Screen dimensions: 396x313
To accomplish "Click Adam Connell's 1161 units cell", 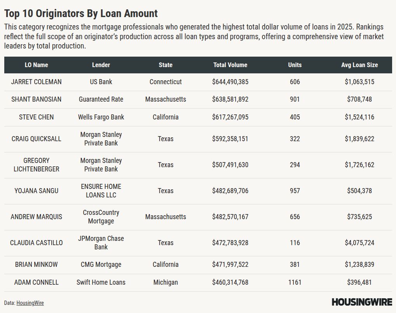I will 295,282.
